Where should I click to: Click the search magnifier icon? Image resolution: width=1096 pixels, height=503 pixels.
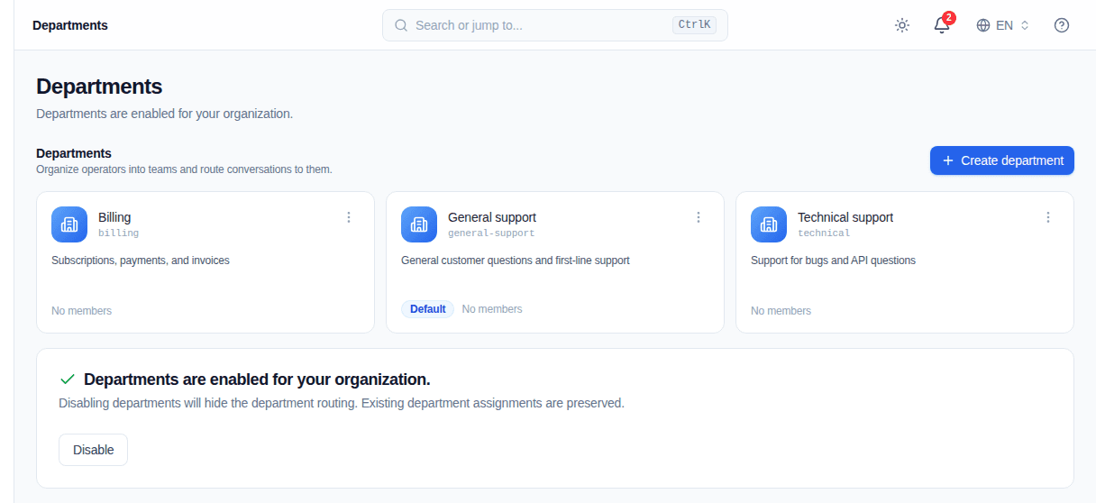pyautogui.click(x=401, y=25)
